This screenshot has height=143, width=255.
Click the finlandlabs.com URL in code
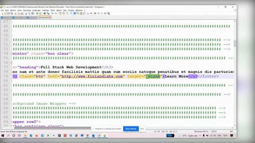point(92,76)
